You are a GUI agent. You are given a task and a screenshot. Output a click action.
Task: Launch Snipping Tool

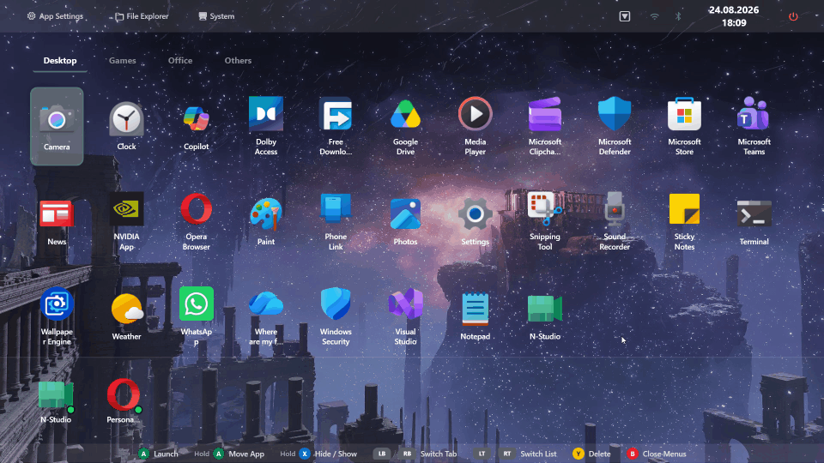(x=545, y=221)
